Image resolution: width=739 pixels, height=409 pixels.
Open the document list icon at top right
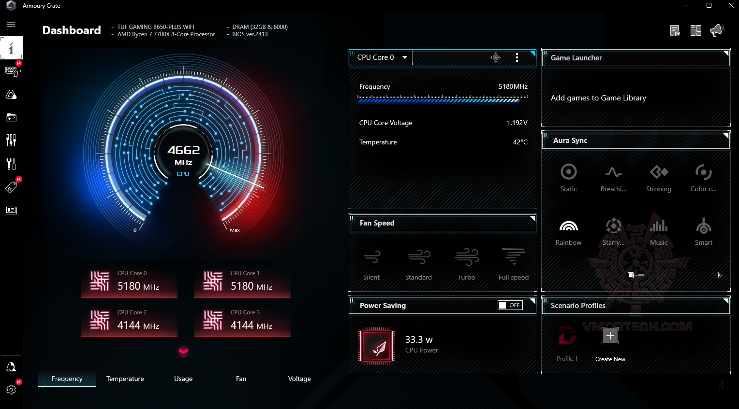coord(675,31)
